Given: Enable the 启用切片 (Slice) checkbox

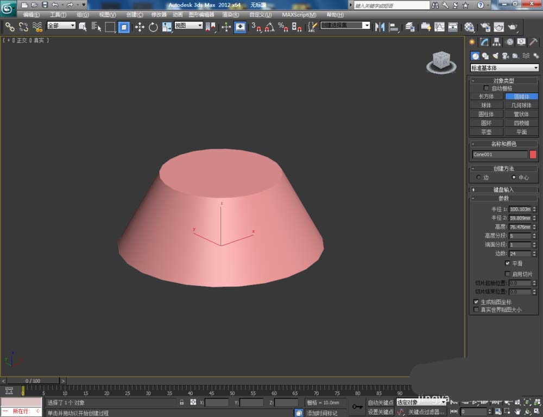Looking at the screenshot, I should 507,273.
